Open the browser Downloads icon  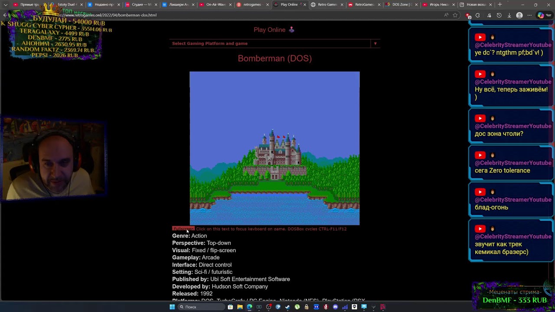coord(509,15)
